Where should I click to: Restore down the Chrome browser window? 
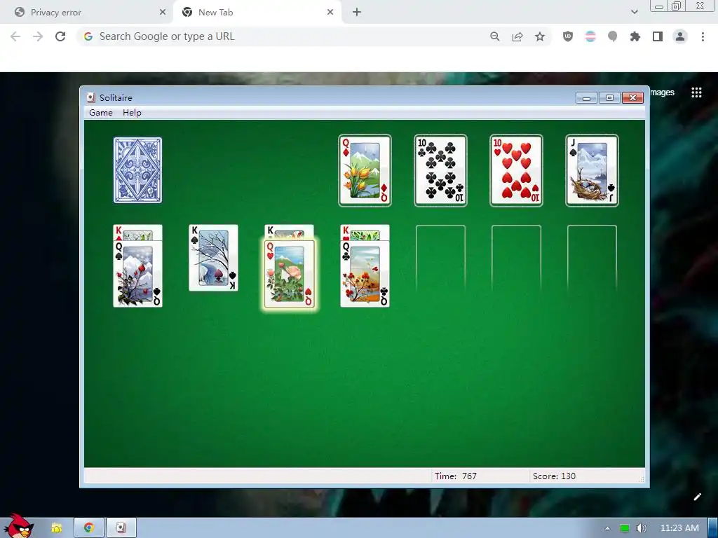pyautogui.click(x=677, y=6)
